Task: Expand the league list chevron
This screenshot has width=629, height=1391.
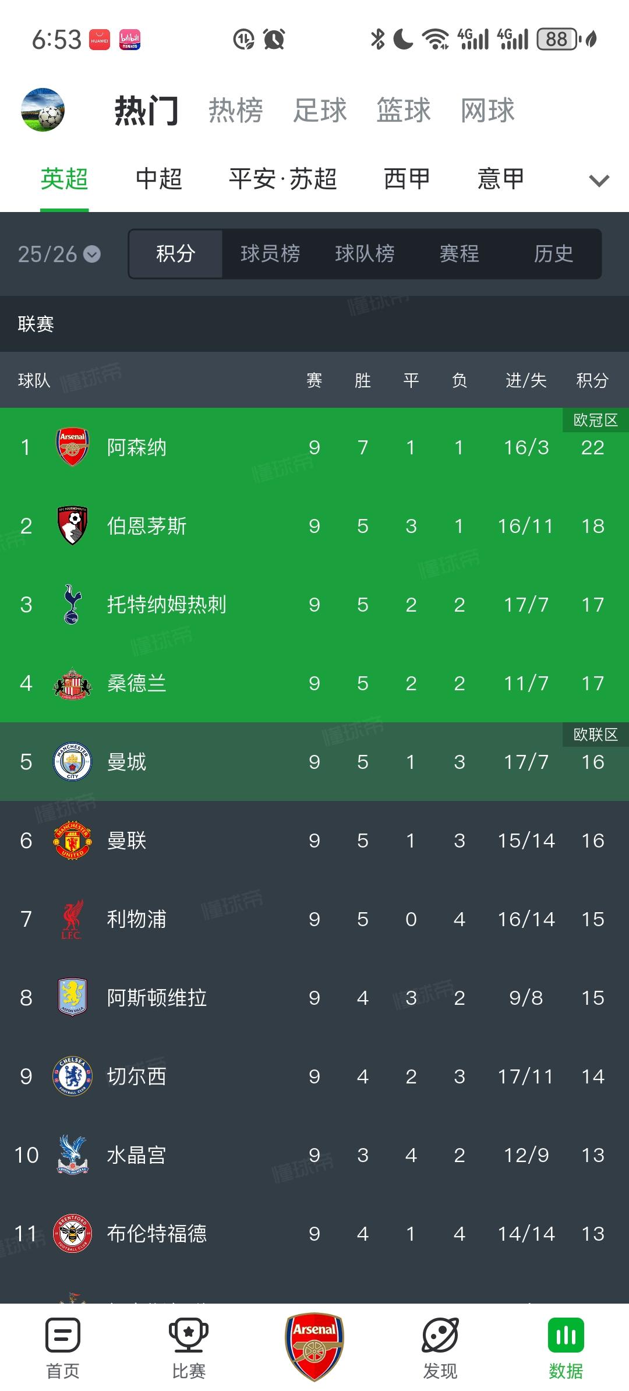Action: click(x=599, y=181)
